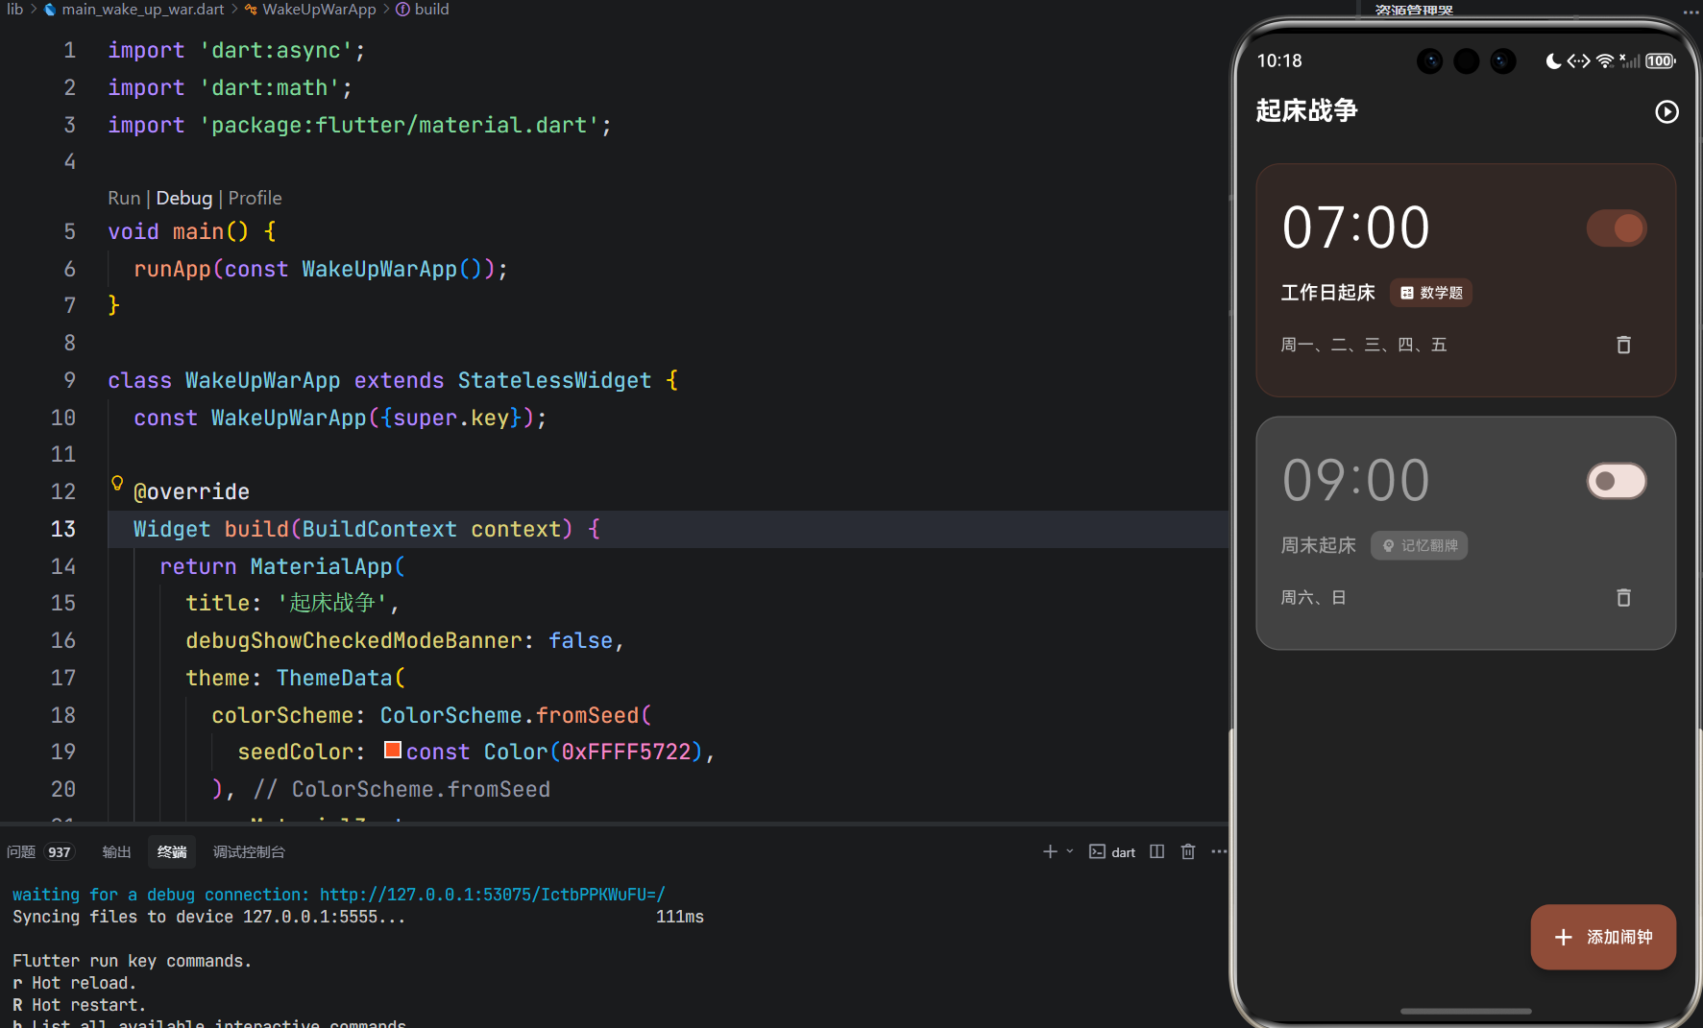This screenshot has width=1703, height=1028.
Task: Tap the 添加闹钟 floating button
Action: point(1603,937)
